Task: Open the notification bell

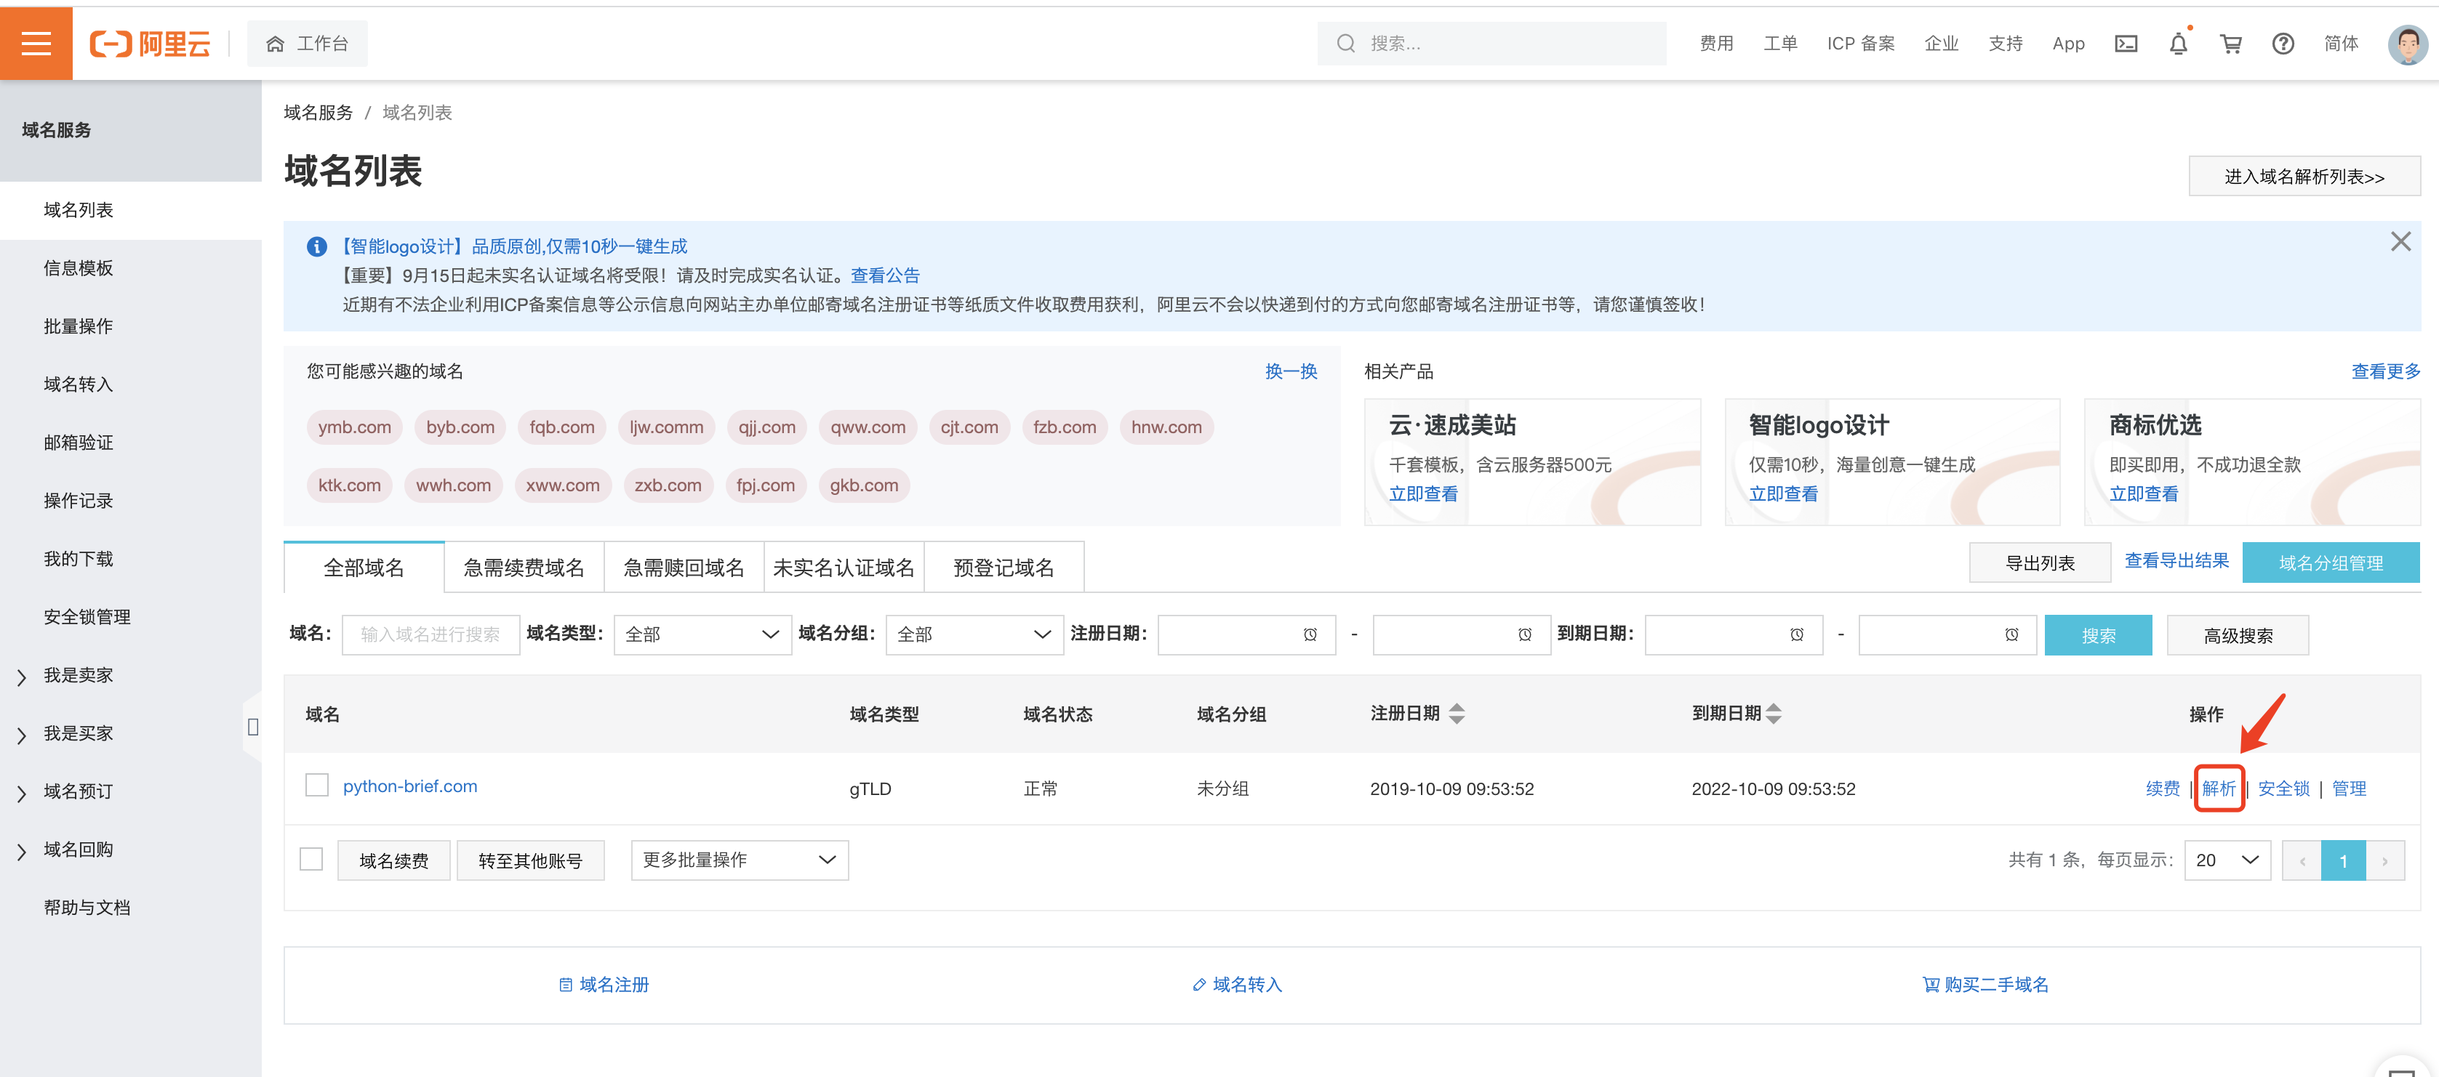Action: coord(2178,44)
